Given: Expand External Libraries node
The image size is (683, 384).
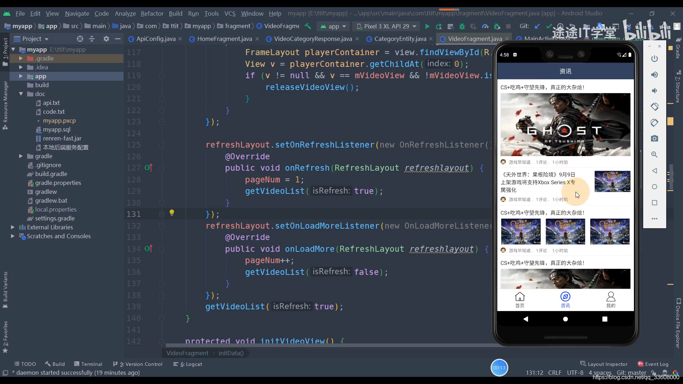Looking at the screenshot, I should pos(13,227).
